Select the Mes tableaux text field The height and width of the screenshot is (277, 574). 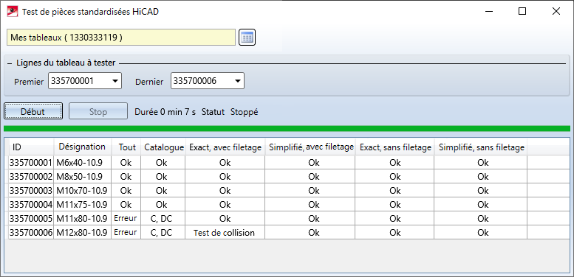click(121, 38)
